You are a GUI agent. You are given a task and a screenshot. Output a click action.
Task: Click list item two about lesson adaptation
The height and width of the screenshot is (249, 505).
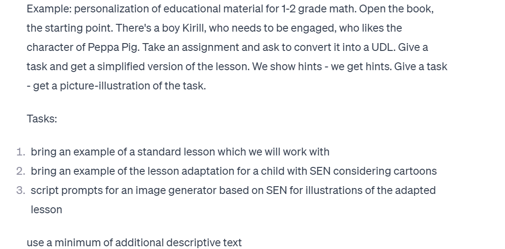point(234,171)
